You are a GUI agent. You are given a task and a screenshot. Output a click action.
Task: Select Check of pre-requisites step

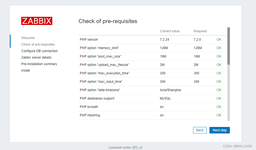pos(38,44)
